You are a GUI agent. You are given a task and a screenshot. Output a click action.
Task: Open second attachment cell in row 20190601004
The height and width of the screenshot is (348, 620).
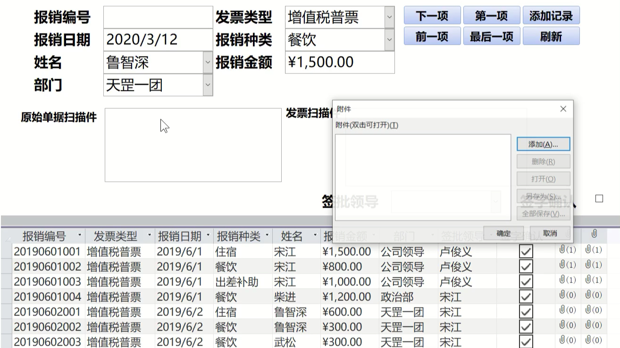tap(594, 295)
